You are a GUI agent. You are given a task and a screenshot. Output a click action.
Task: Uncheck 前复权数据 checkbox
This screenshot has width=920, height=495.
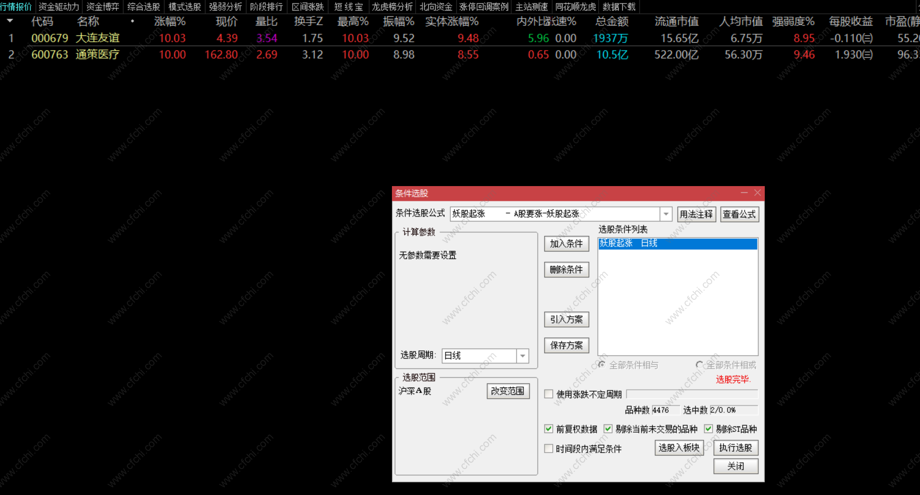(549, 429)
